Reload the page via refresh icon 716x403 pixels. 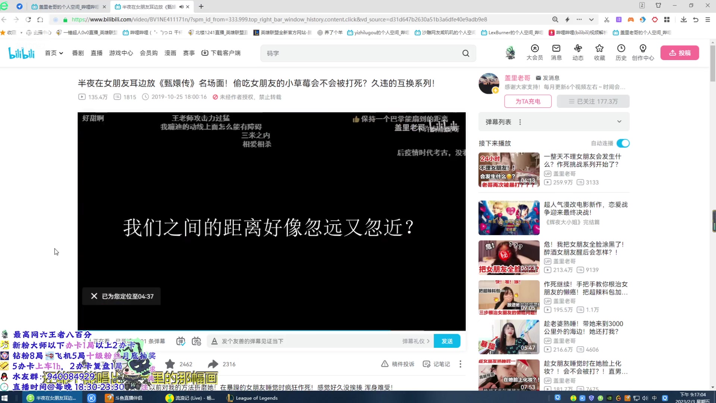pyautogui.click(x=28, y=19)
